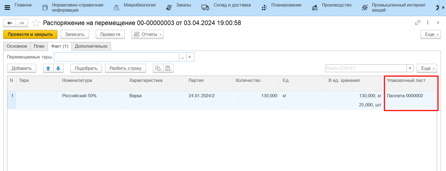
Task: Expand the table toolbar Еще menu
Action: click(427, 68)
